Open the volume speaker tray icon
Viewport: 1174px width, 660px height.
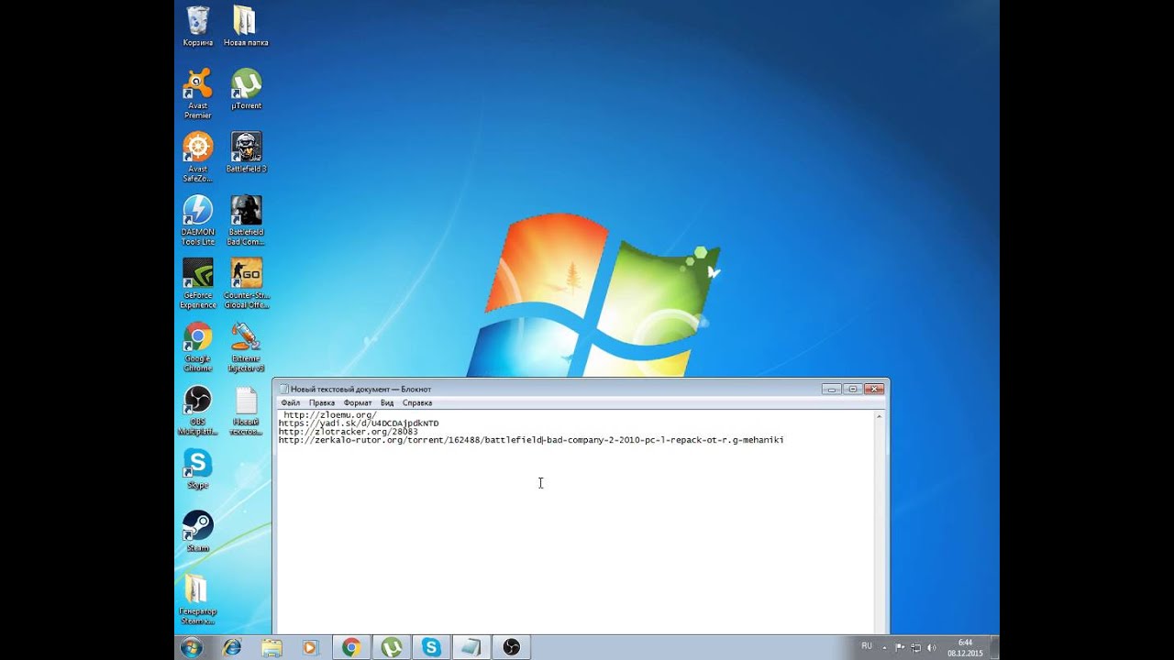[x=932, y=647]
